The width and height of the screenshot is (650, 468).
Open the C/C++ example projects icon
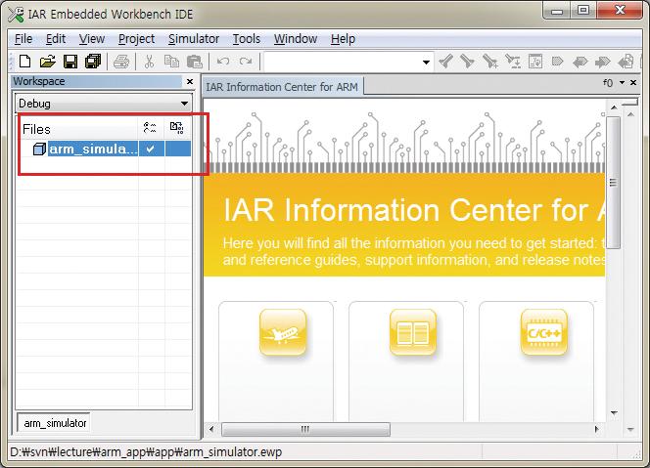[x=544, y=332]
